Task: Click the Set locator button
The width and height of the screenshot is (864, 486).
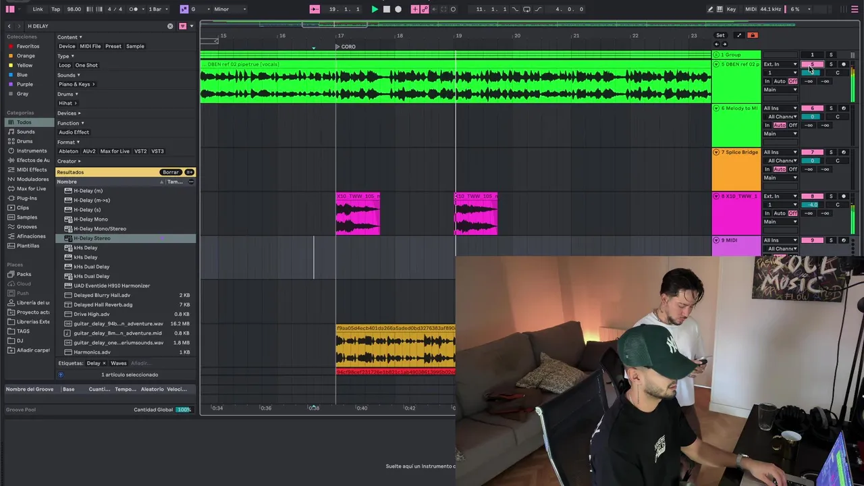Action: (x=720, y=35)
